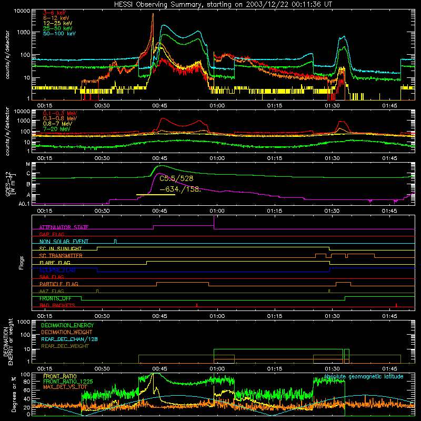
Task: Select the PARTICLE_FLAG label
Action: (59, 284)
